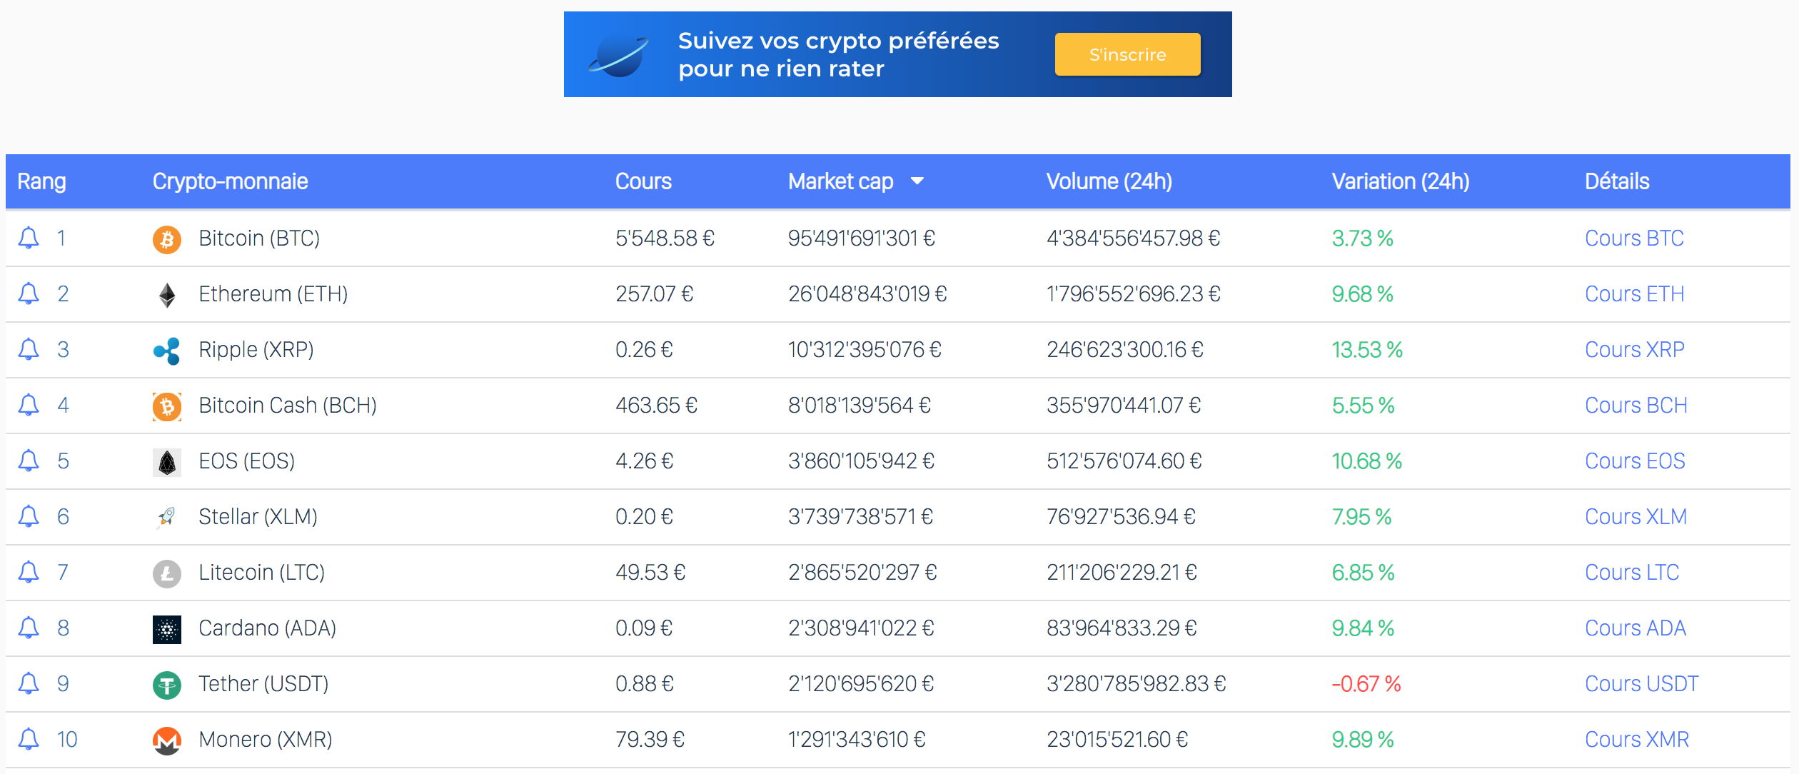1799x774 pixels.
Task: Open the Cours LTC link
Action: point(1632,572)
